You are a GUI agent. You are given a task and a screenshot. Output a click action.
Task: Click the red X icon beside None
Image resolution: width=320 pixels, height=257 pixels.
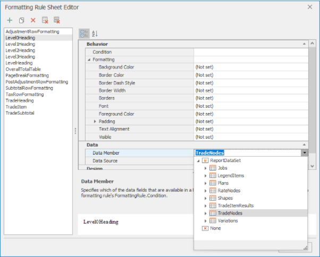click(x=205, y=228)
